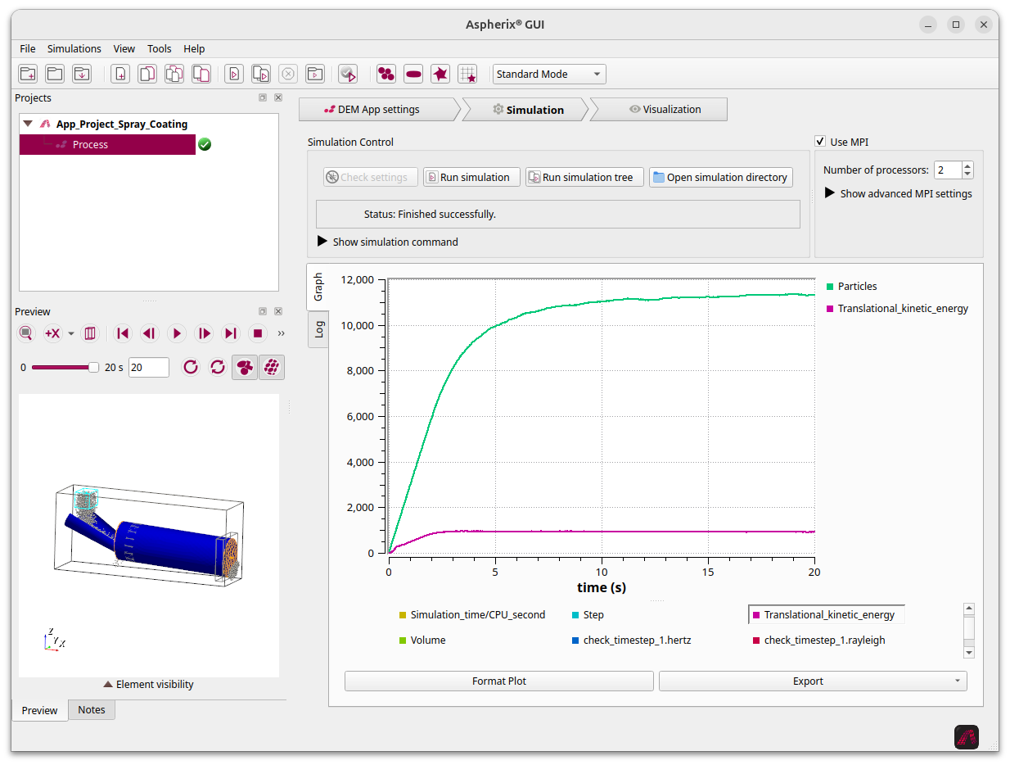Float the Preview panel

coord(263,311)
